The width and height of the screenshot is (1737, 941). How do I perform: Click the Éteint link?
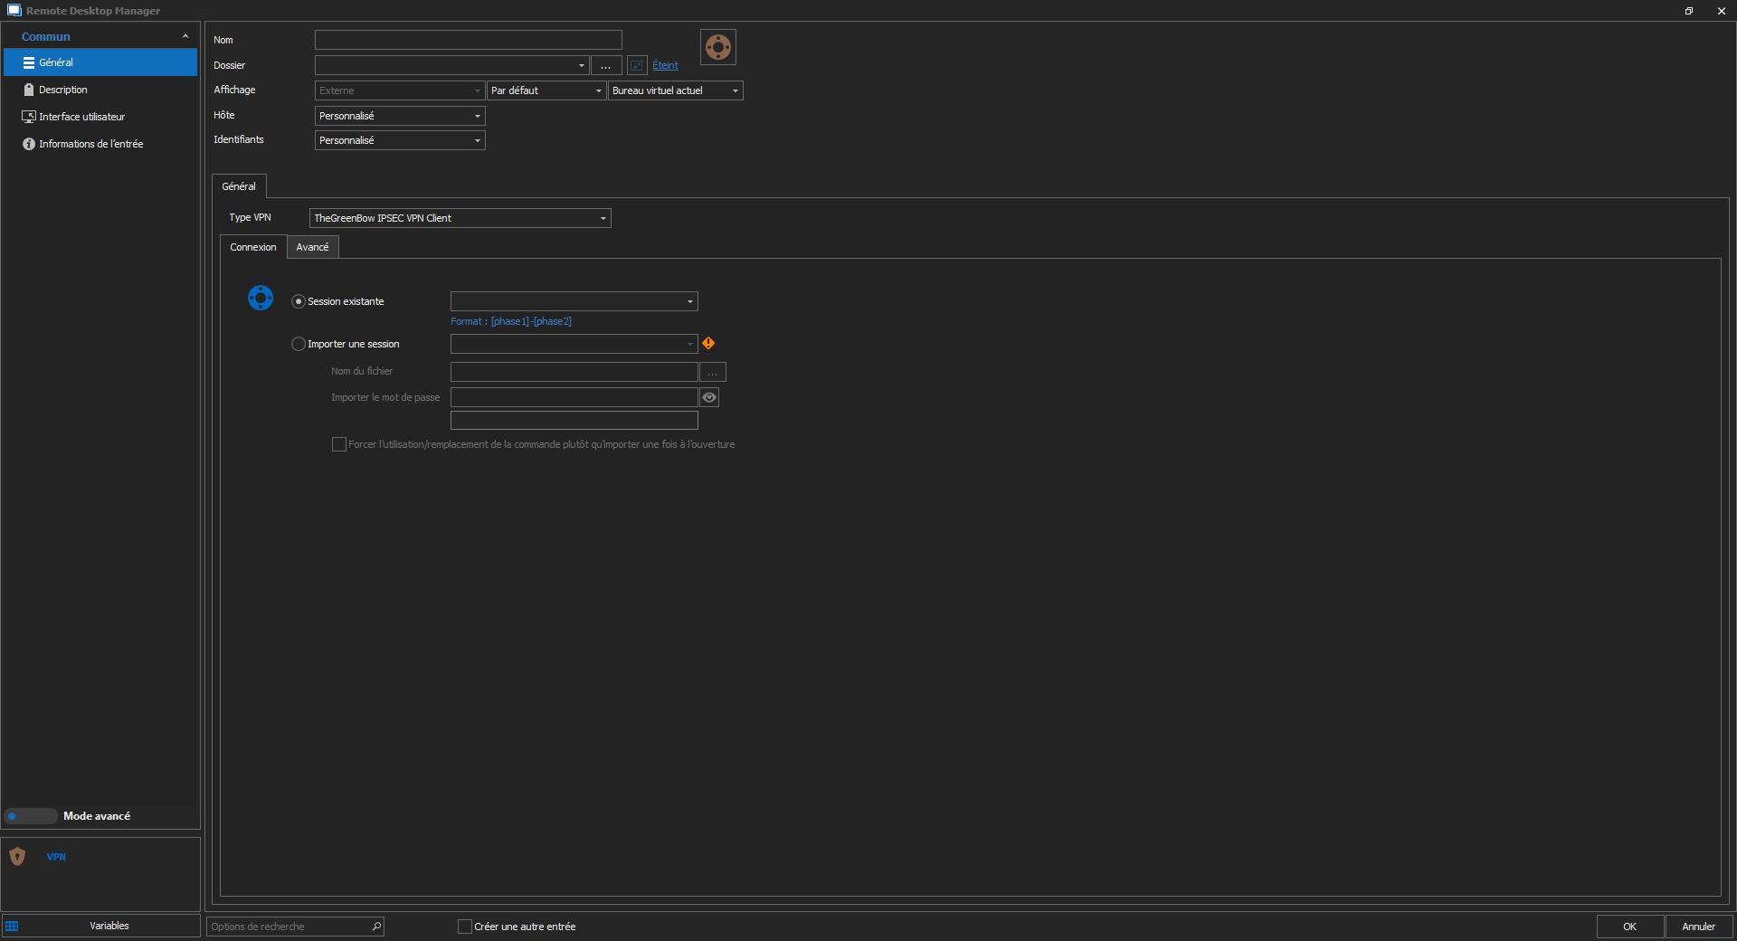coord(665,65)
